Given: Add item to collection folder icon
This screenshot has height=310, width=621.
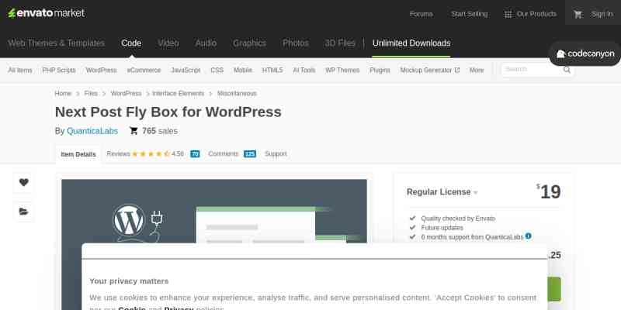Looking at the screenshot, I should click(24, 212).
